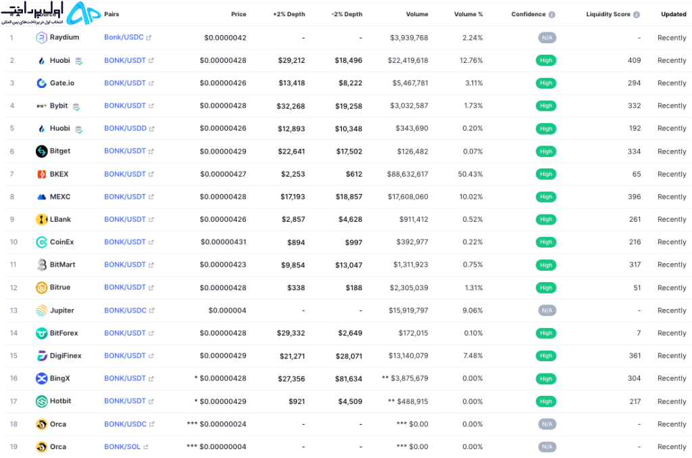Click the Pairs column header

coord(112,15)
